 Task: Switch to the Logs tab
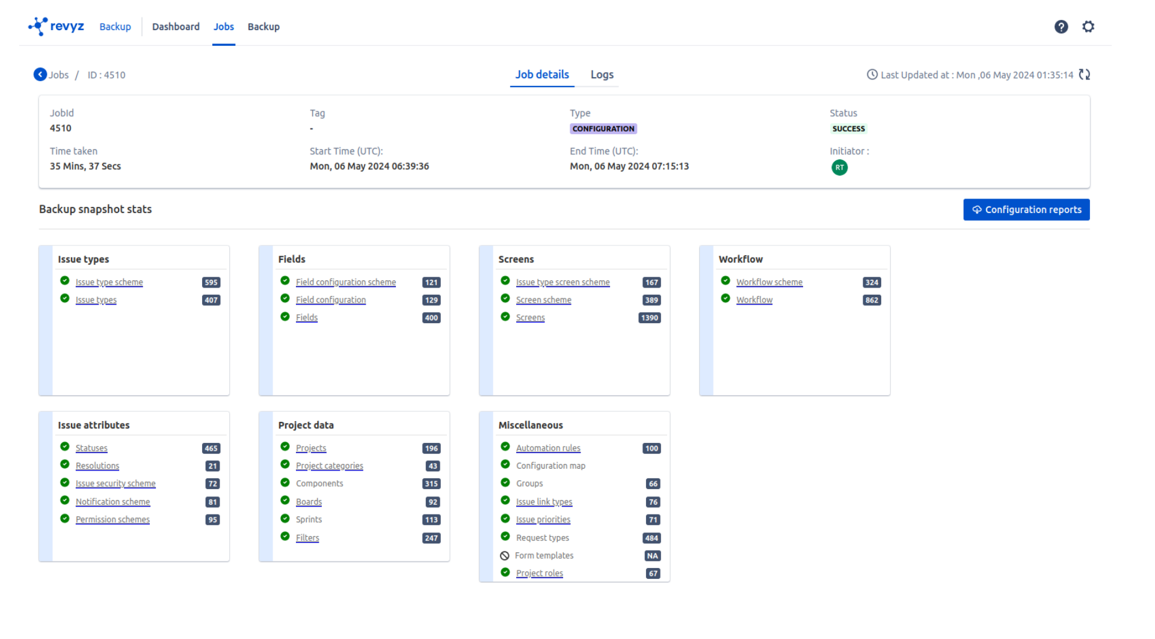coord(602,75)
